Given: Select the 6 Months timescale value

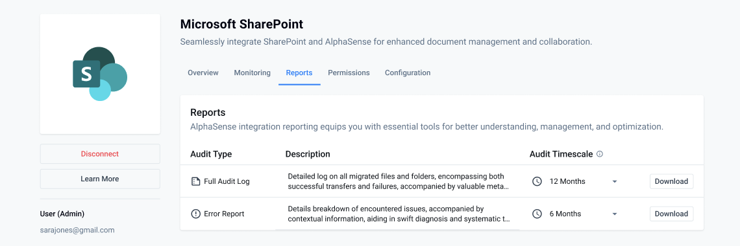Looking at the screenshot, I should (565, 214).
